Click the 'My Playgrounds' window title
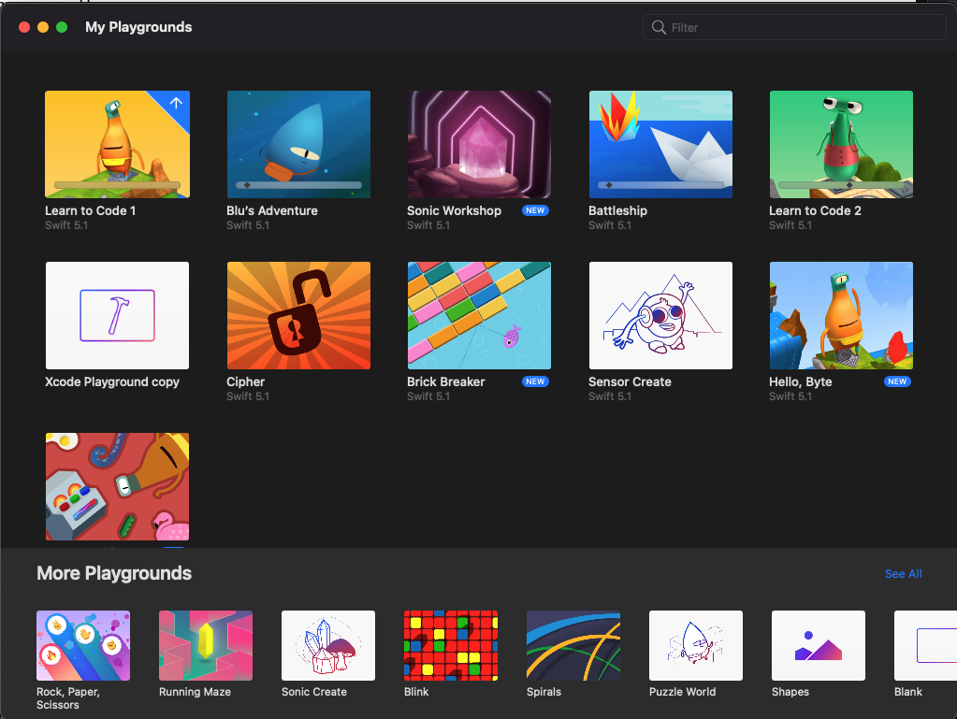Screen dimensions: 957x719 (x=138, y=27)
